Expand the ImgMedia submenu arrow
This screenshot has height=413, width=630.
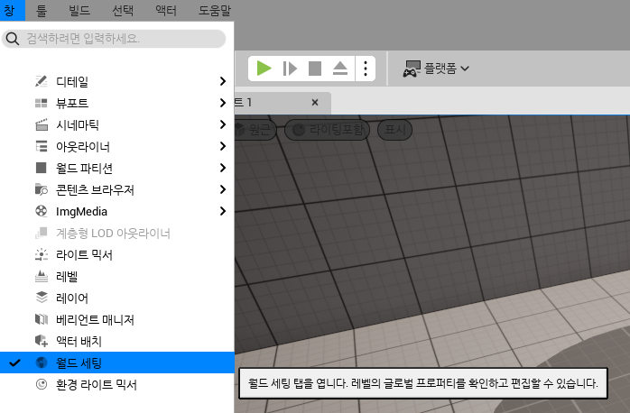pos(223,211)
